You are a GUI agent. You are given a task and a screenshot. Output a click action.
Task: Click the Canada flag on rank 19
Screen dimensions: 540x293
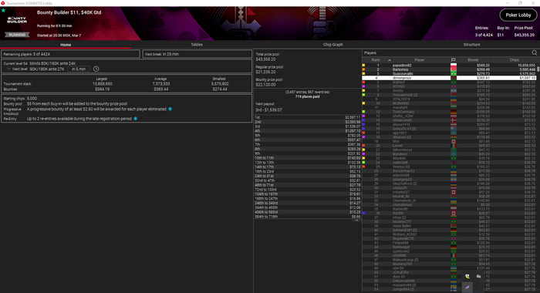coord(454,142)
